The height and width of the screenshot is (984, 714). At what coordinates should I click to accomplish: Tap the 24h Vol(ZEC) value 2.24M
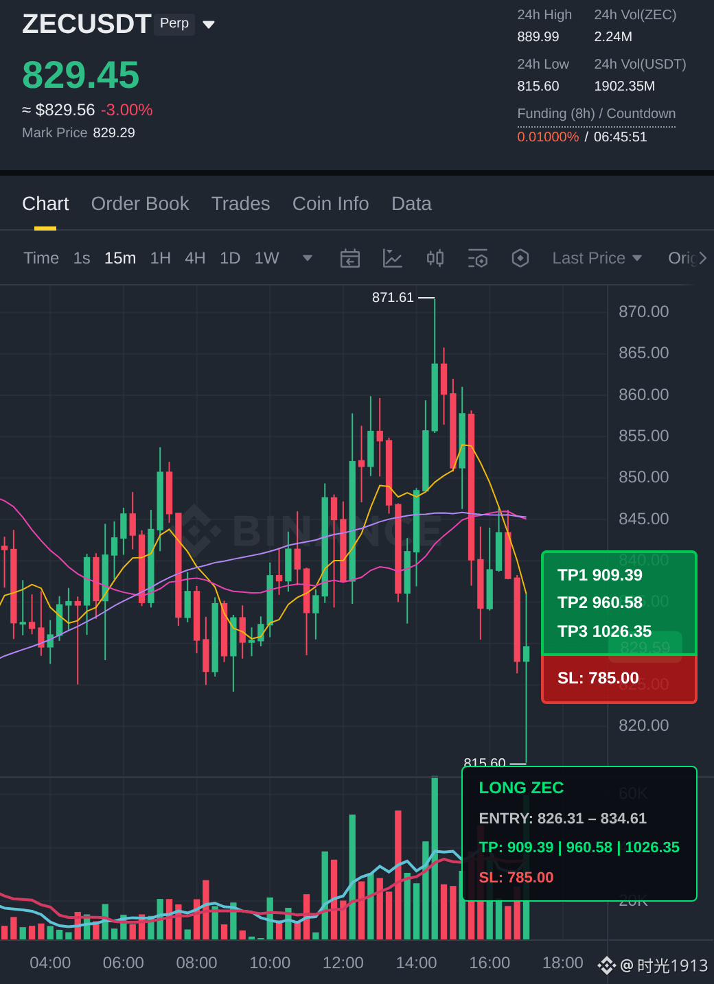(613, 36)
